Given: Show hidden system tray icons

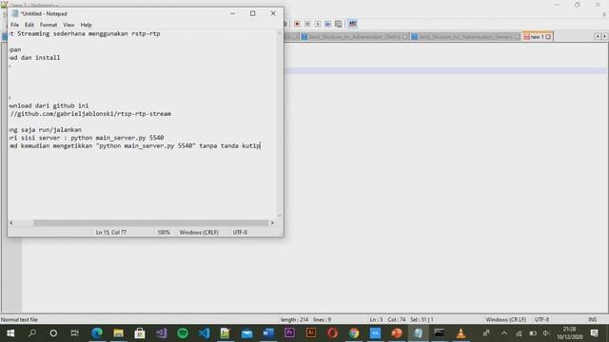Looking at the screenshot, I should click(504, 333).
